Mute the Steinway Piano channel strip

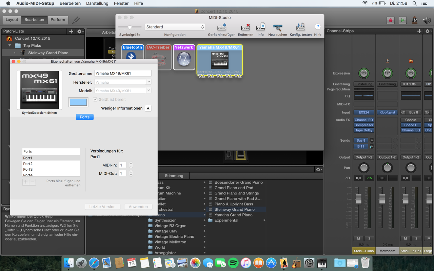[358, 238]
